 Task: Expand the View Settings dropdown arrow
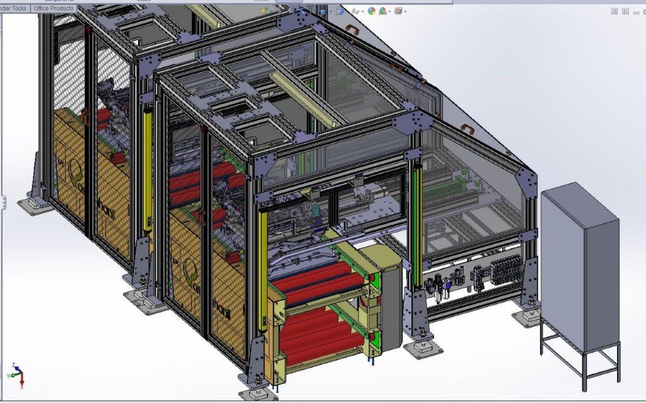(405, 11)
